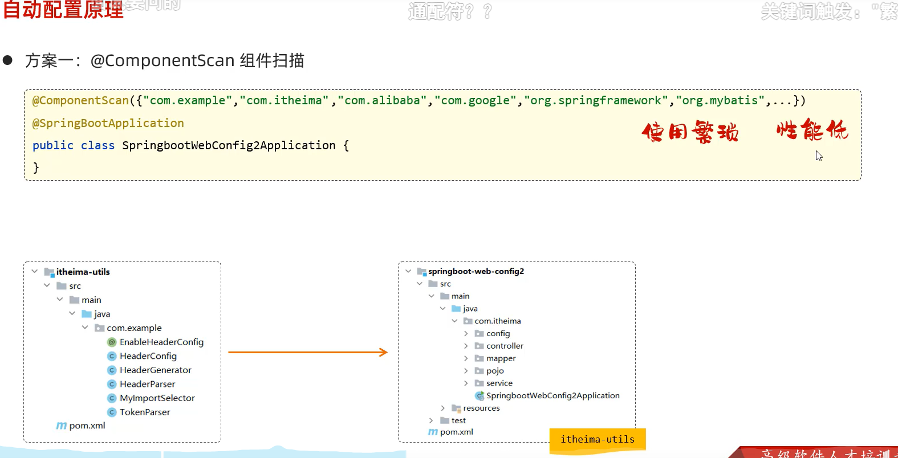
Task: Select the HeaderParser file name
Action: (148, 385)
